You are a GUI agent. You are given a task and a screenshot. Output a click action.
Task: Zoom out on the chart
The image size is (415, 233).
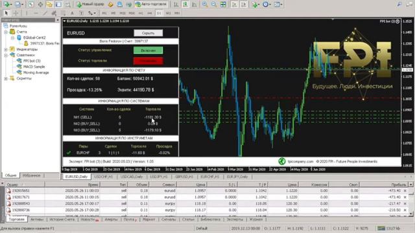coord(214,5)
